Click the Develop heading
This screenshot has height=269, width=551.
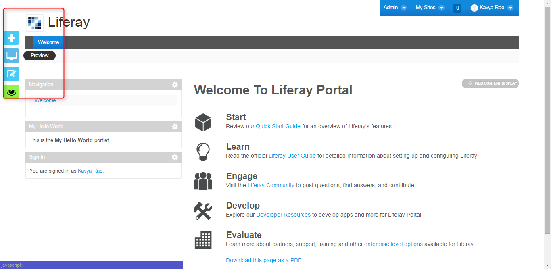coord(243,206)
